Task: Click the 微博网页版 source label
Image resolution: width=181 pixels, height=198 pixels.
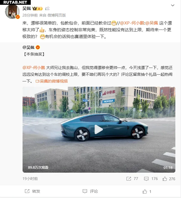Action: pyautogui.click(x=57, y=15)
